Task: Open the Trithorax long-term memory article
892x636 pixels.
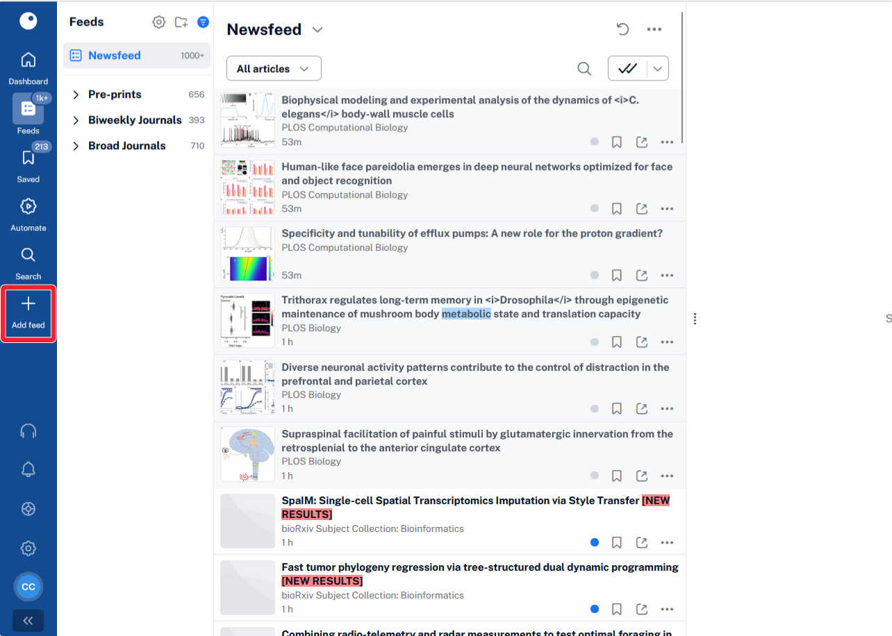Action: 474,307
